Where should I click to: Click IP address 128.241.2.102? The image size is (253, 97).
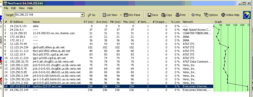pyautogui.click(x=19, y=83)
